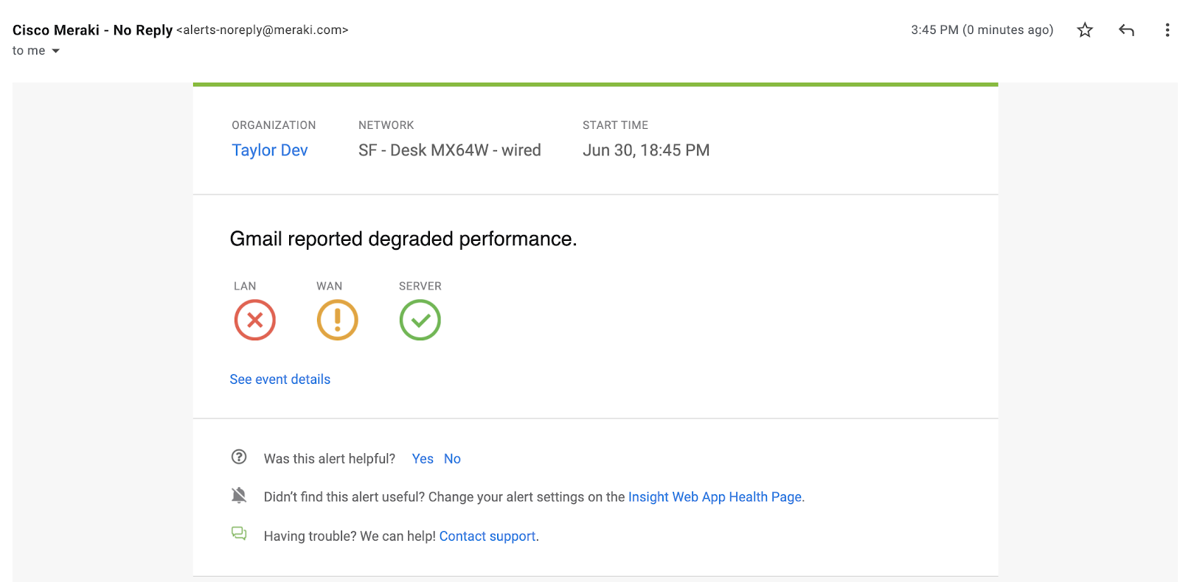Answer Yes to alert helpful question
1180x582 pixels.
(423, 459)
